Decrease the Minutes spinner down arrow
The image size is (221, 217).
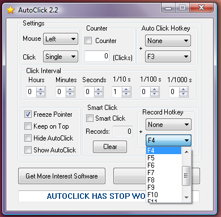pos(70,94)
